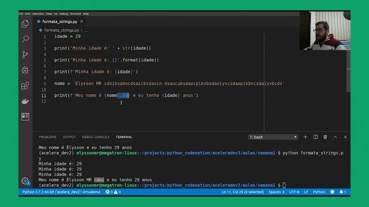Click 'UTF-8' encoding in status bar
This screenshot has height=207, width=369.
(294, 192)
